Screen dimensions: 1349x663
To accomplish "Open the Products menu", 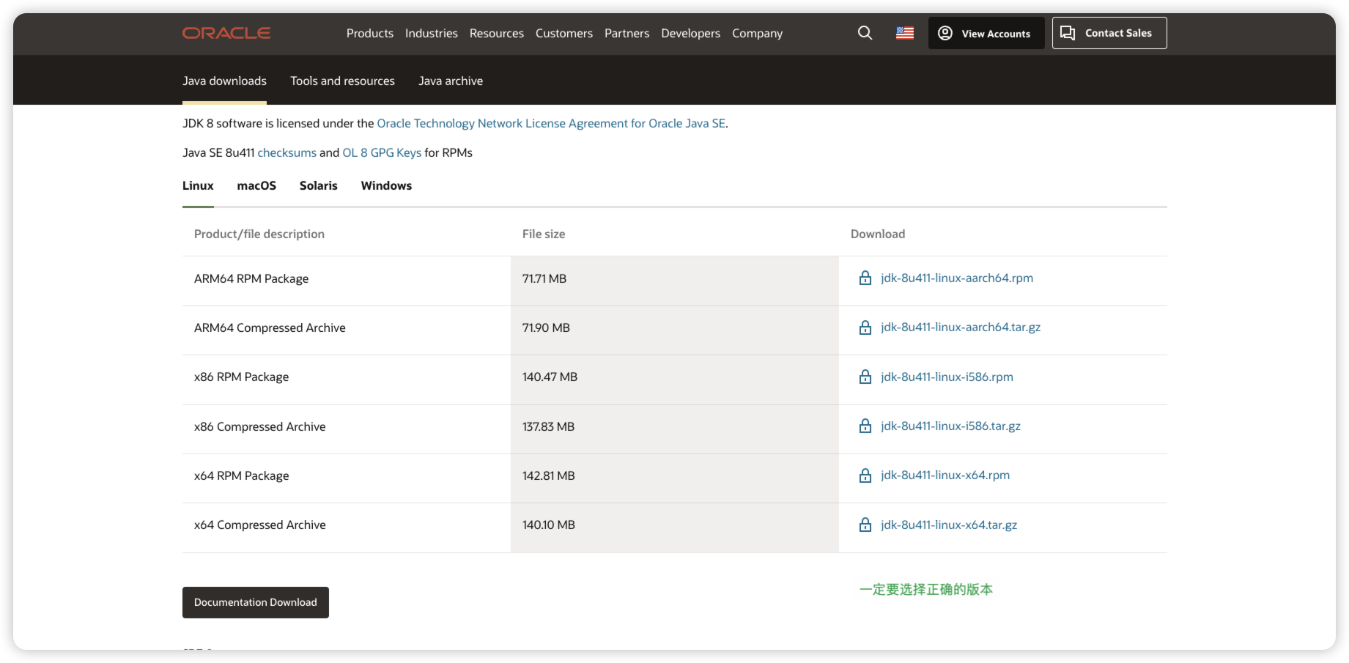I will (370, 33).
